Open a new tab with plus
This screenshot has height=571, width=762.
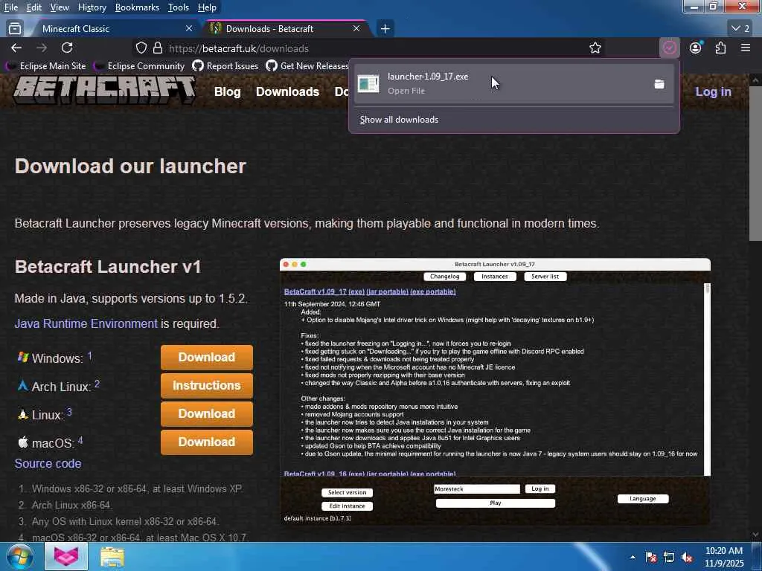tap(385, 29)
